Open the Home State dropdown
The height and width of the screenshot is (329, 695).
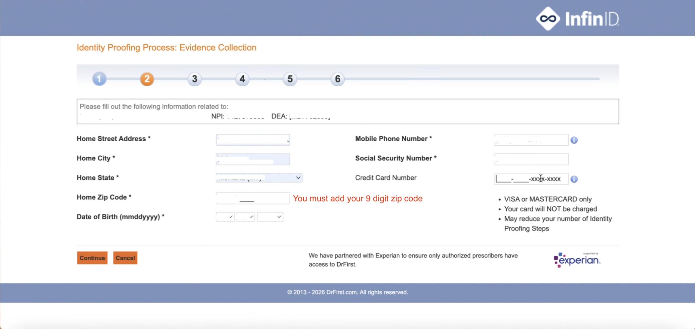[x=259, y=178]
